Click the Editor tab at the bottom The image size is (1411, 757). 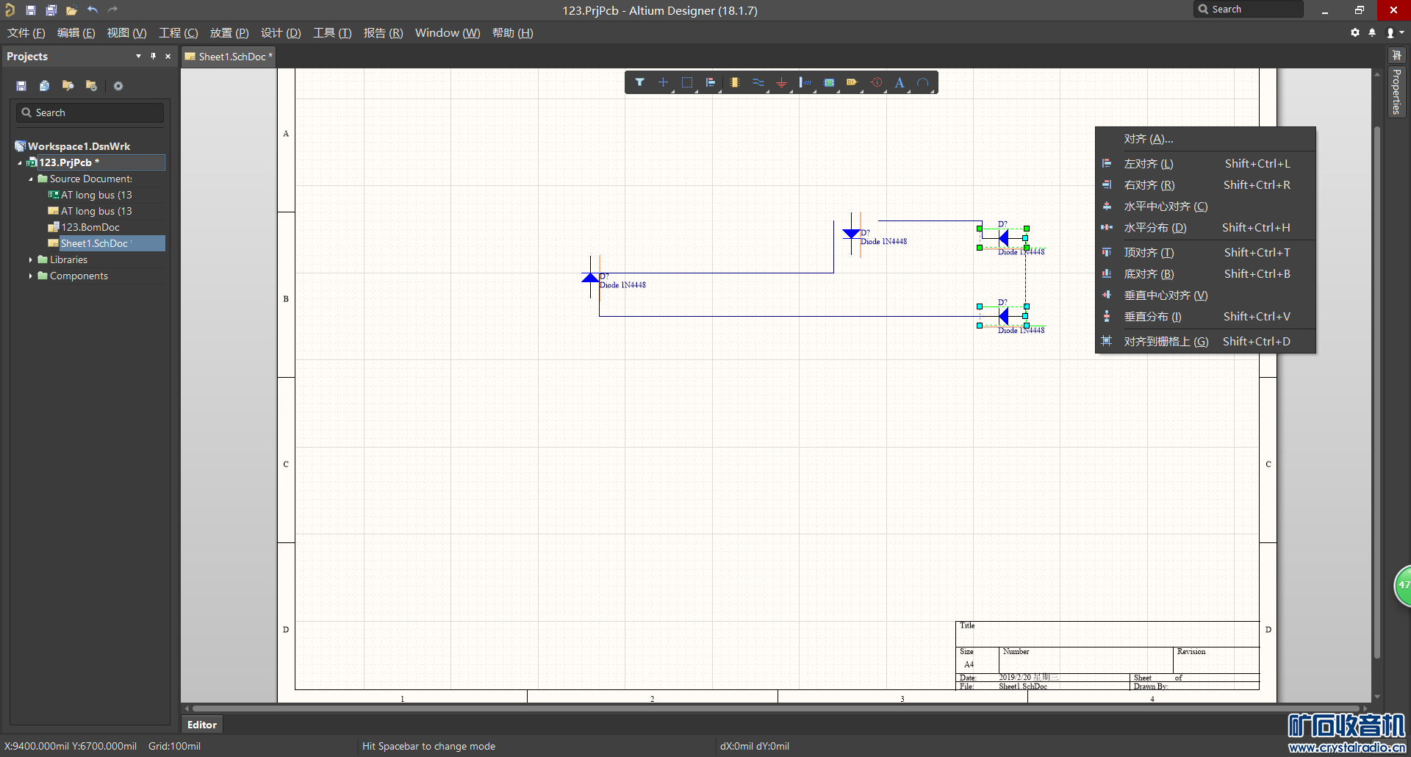click(201, 725)
